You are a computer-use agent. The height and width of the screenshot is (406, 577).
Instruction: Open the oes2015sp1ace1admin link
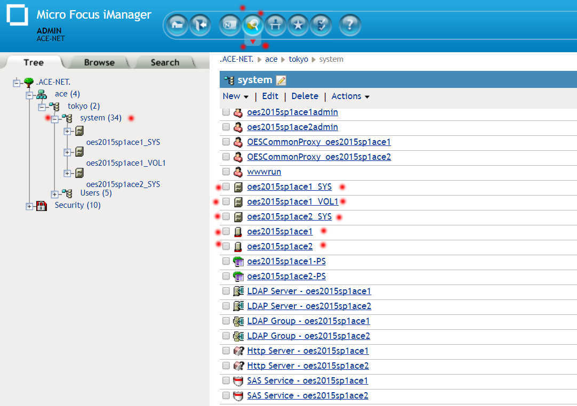point(293,112)
